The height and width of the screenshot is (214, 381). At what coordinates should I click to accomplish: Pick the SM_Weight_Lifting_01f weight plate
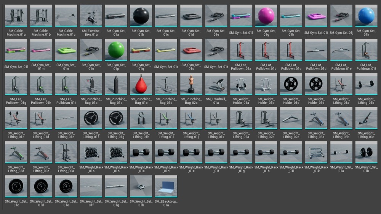click(91, 118)
